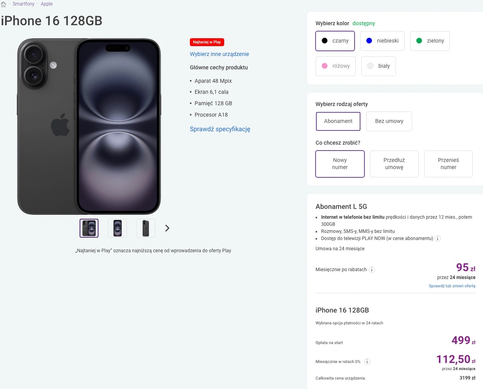
Task: Select Nowy numer option
Action: pos(340,164)
